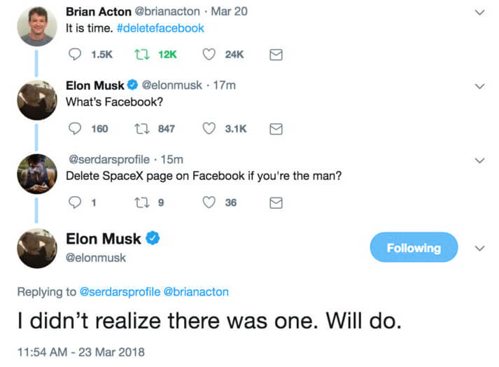
Task: Like the @serdarsprofile SpaceX tweet
Action: coord(209,202)
